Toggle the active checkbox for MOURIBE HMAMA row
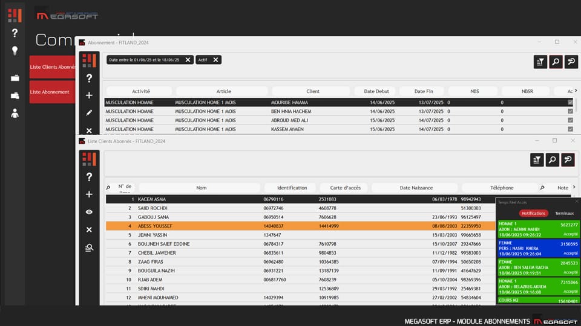Screen dimensions: 581x326 pos(570,103)
